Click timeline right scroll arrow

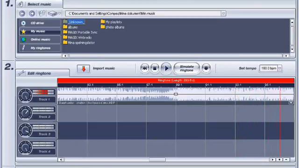point(272,160)
